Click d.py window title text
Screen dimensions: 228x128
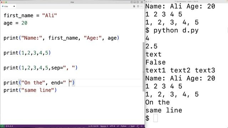coord(72,2)
